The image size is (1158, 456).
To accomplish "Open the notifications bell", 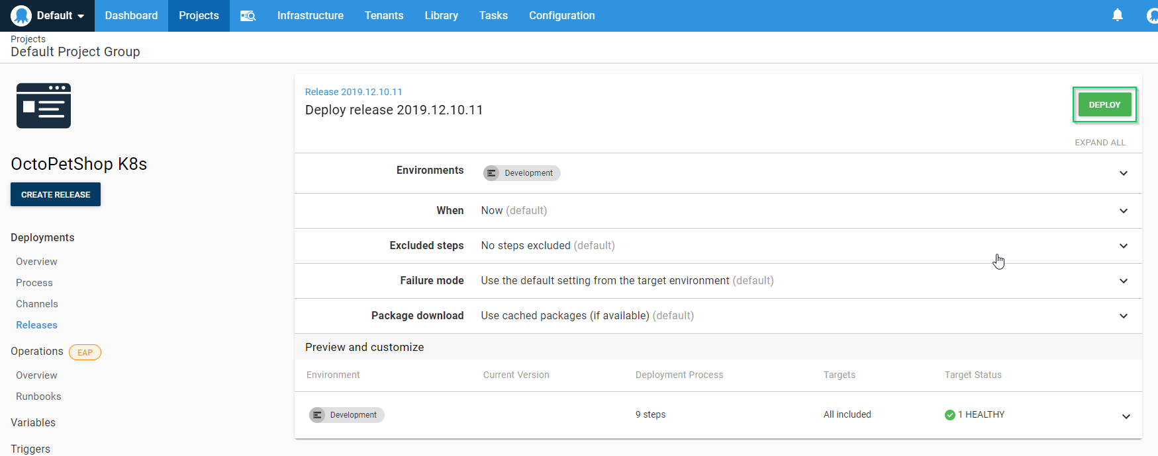I will pos(1117,15).
